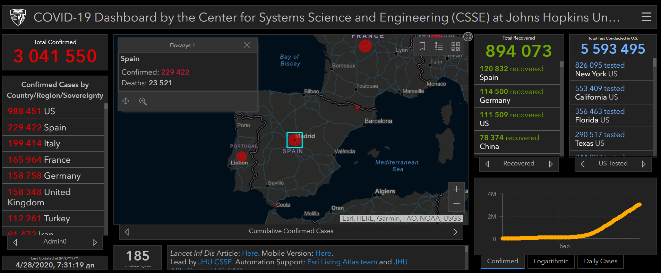
Task: Click the Esri, HERE, Garmin attribution
Action: [402, 218]
